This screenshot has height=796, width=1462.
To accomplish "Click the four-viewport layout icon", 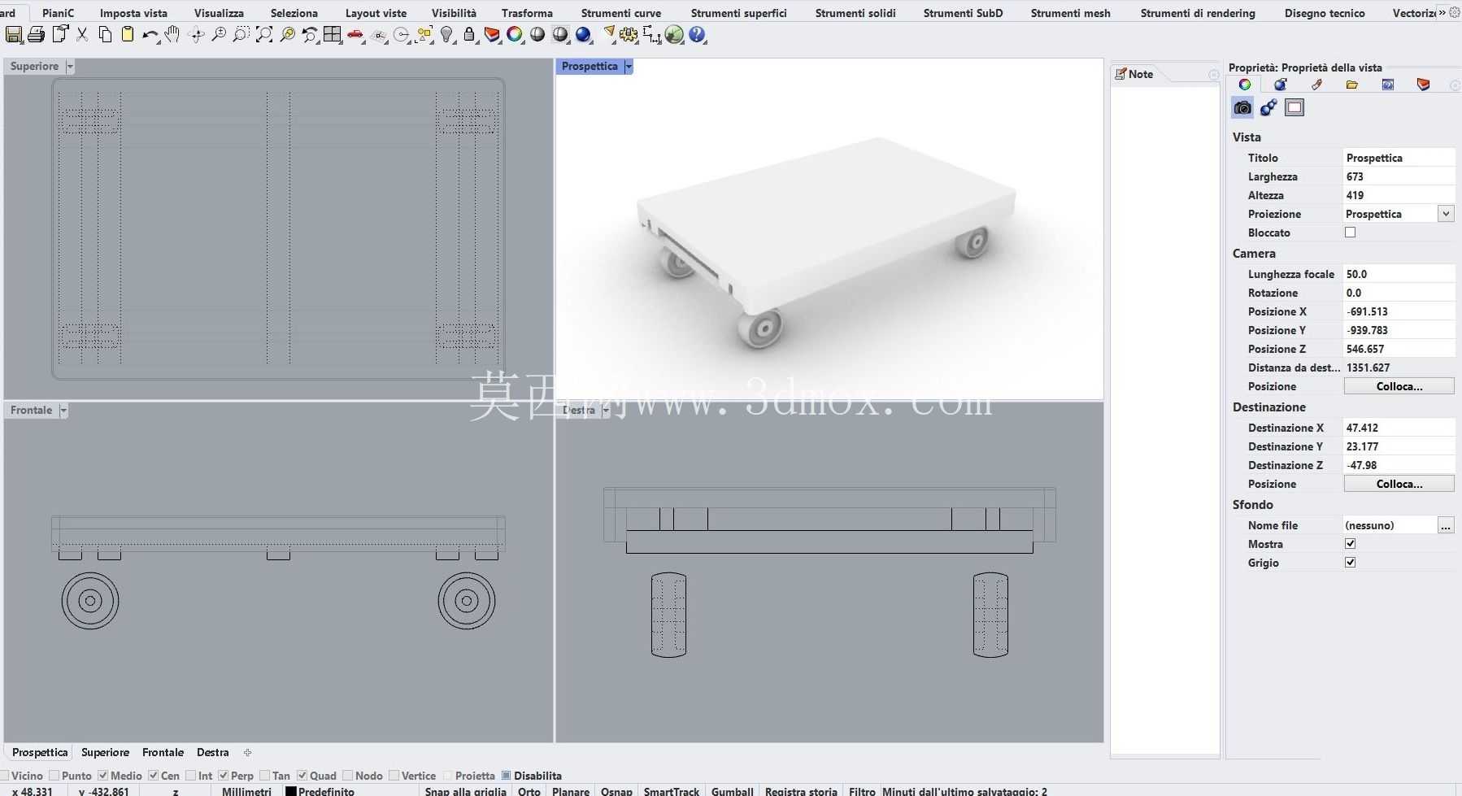I will [x=332, y=34].
